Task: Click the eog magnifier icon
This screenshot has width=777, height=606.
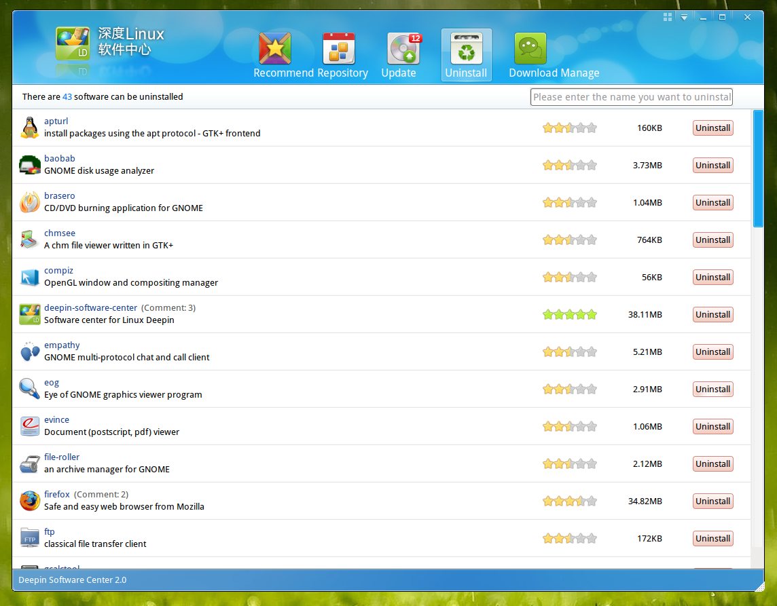Action: (x=30, y=389)
